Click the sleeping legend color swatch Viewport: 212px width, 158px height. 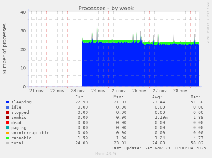click(x=7, y=102)
